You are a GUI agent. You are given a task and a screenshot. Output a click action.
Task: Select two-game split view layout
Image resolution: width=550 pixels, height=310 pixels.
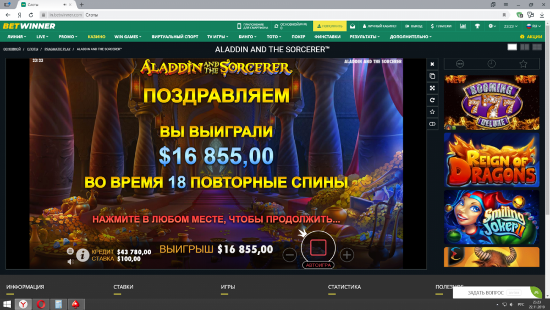[x=524, y=47]
